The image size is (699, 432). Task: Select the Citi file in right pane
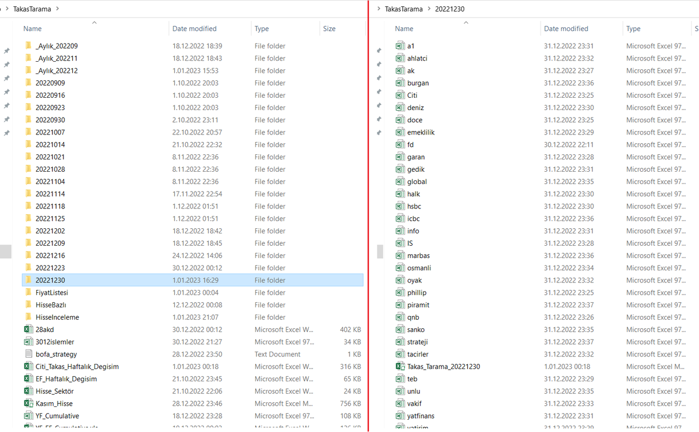(x=412, y=95)
